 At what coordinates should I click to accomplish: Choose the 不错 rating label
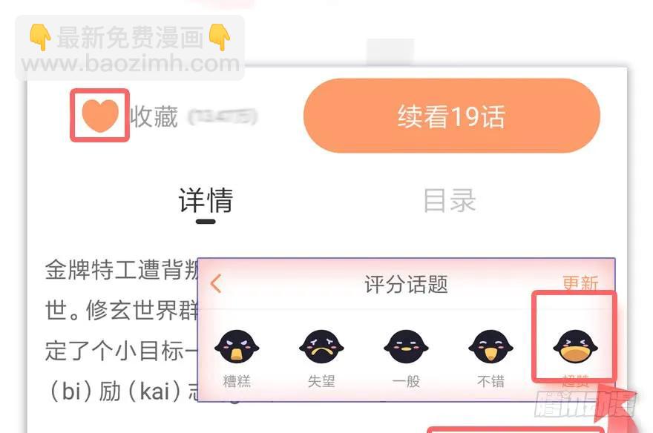pyautogui.click(x=490, y=381)
